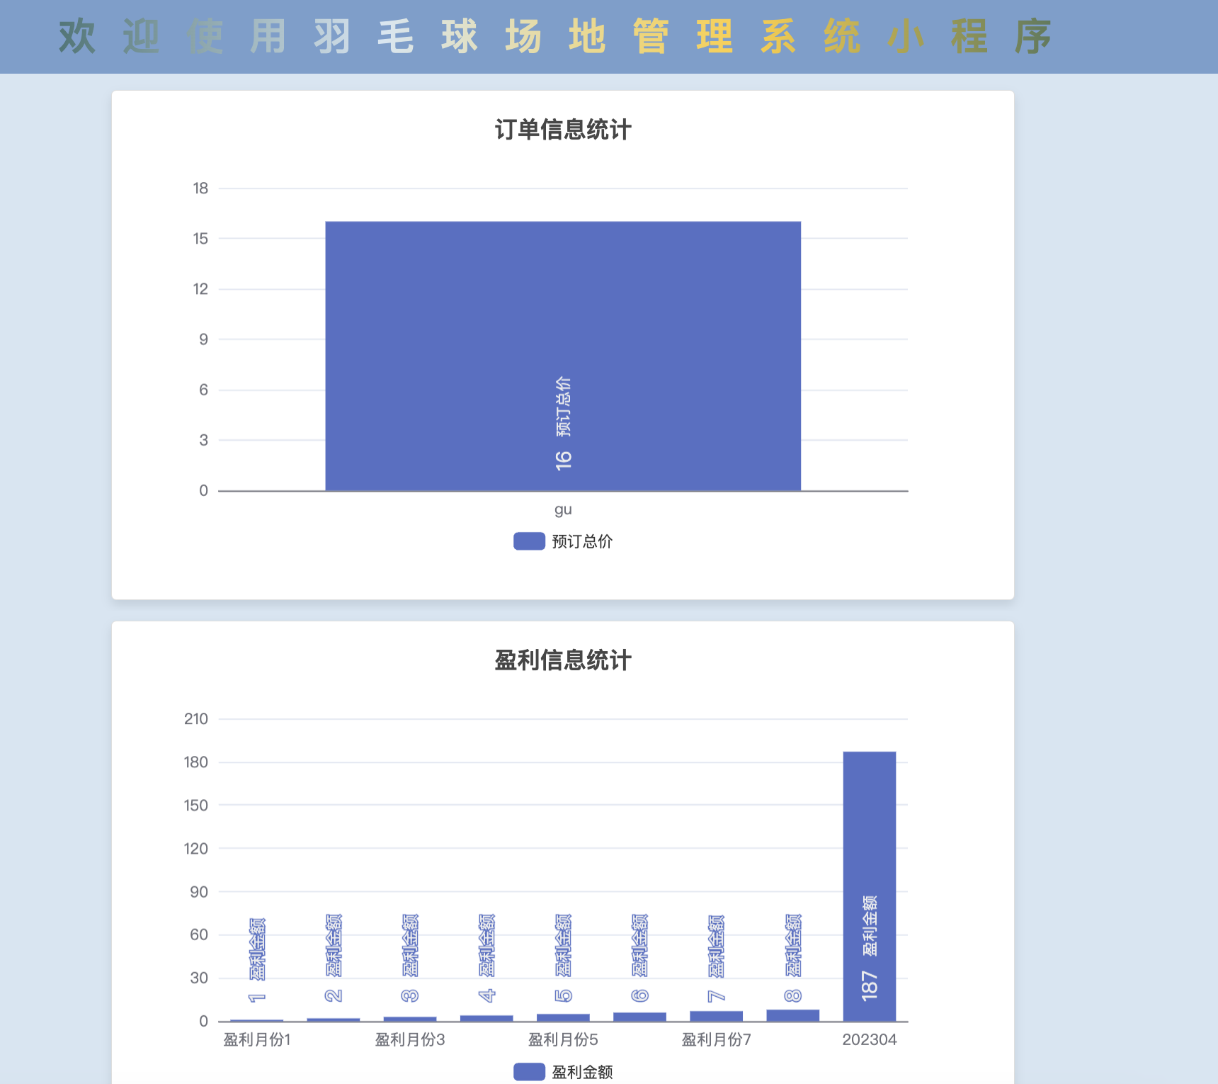Image resolution: width=1218 pixels, height=1084 pixels.
Task: Click the 盈利月份3 axis label
Action: pyautogui.click(x=410, y=1039)
